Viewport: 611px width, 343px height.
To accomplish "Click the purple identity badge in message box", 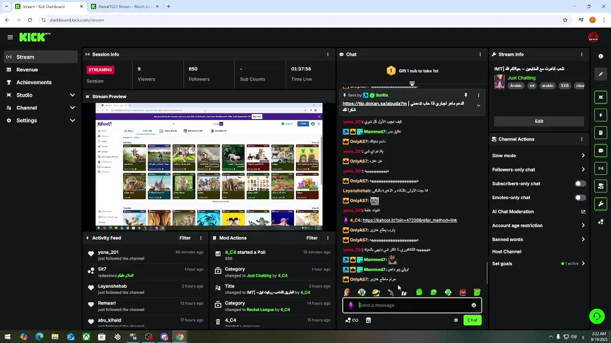I will click(x=351, y=305).
